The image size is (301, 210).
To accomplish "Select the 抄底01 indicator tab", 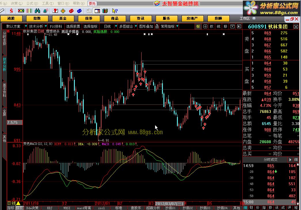I will 170,208.
